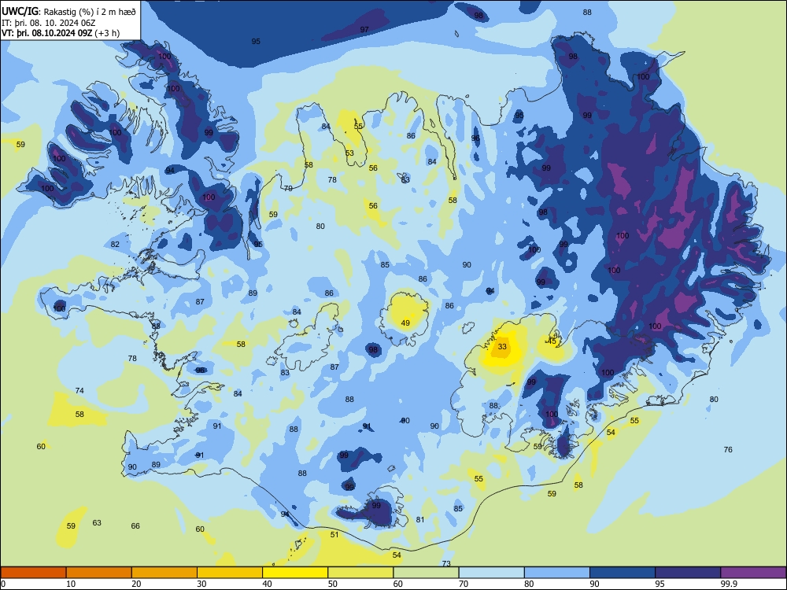Click the light orange 20–30 legend swatch
The height and width of the screenshot is (590, 787).
[x=164, y=573]
